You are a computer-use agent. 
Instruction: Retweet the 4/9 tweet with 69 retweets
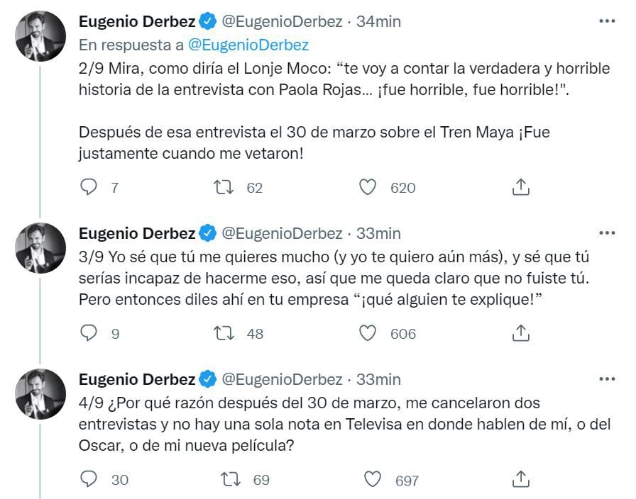click(x=231, y=480)
